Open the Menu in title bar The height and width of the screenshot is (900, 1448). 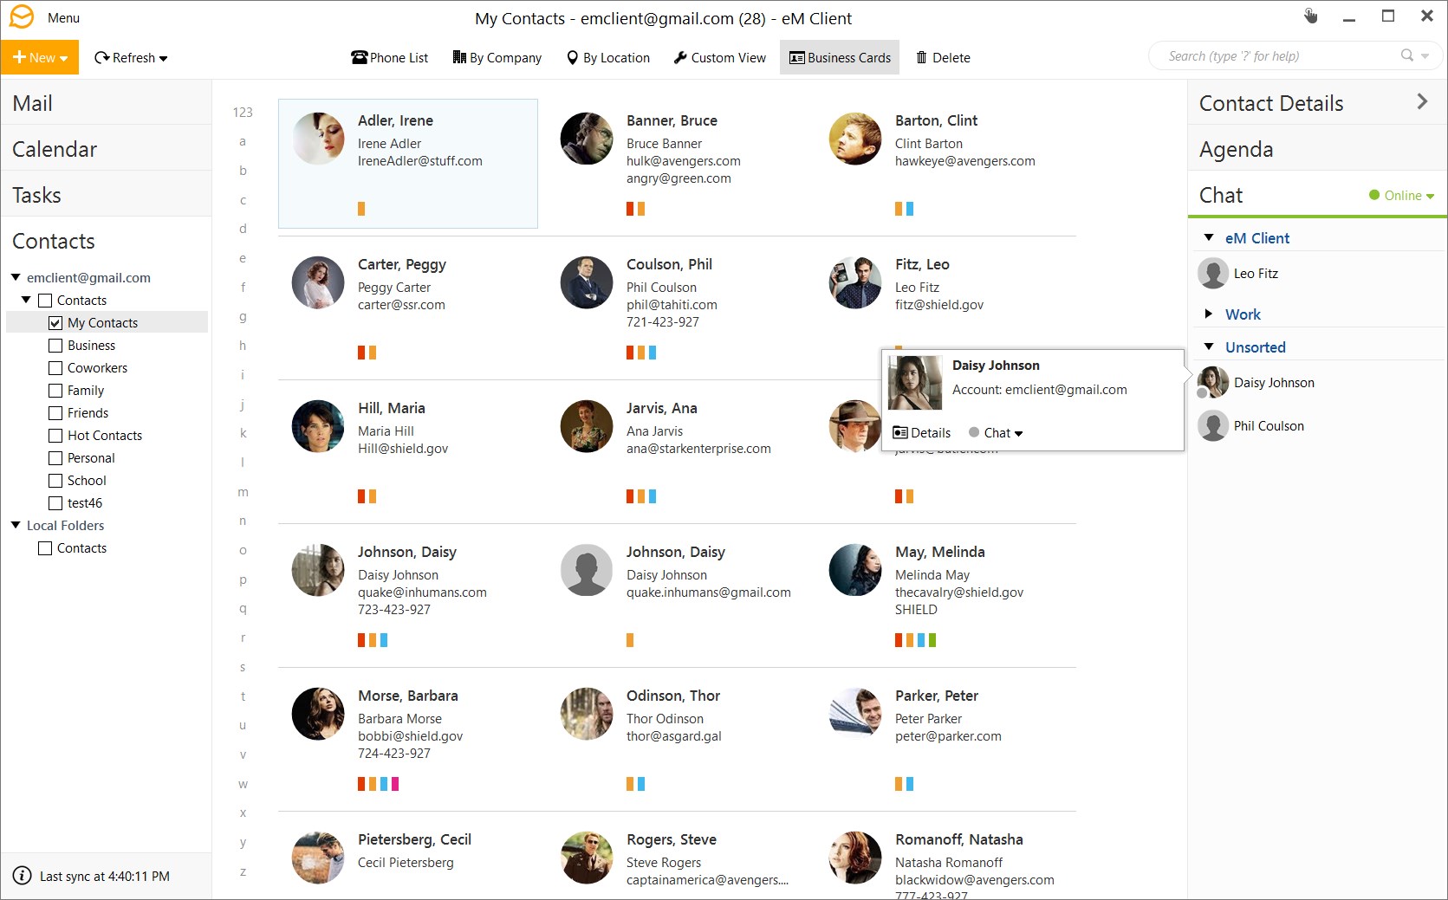(63, 17)
